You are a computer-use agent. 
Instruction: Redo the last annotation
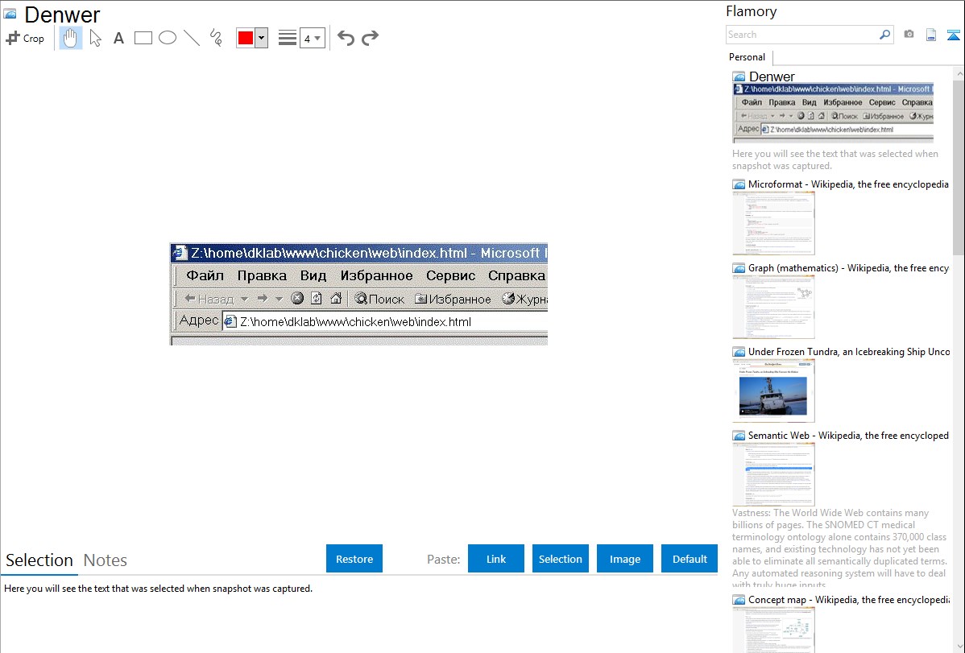coord(370,38)
